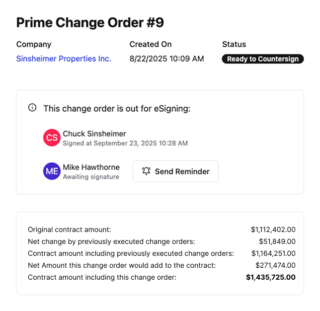Open the Sinsheimer Properties Inc. company link
This screenshot has height=311, width=320.
[x=64, y=59]
